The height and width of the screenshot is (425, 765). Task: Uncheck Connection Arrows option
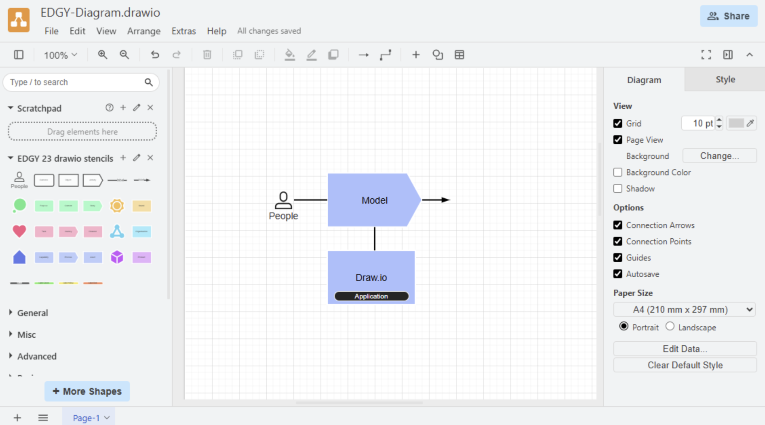pos(618,225)
